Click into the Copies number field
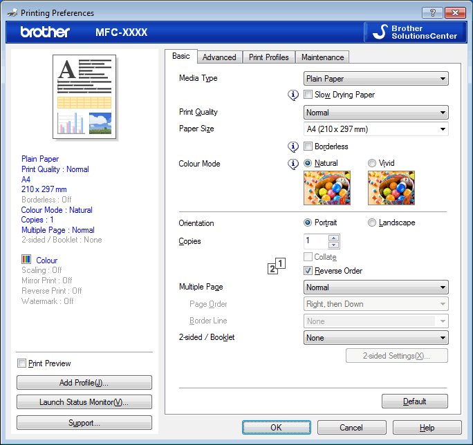The image size is (473, 445). coord(316,241)
